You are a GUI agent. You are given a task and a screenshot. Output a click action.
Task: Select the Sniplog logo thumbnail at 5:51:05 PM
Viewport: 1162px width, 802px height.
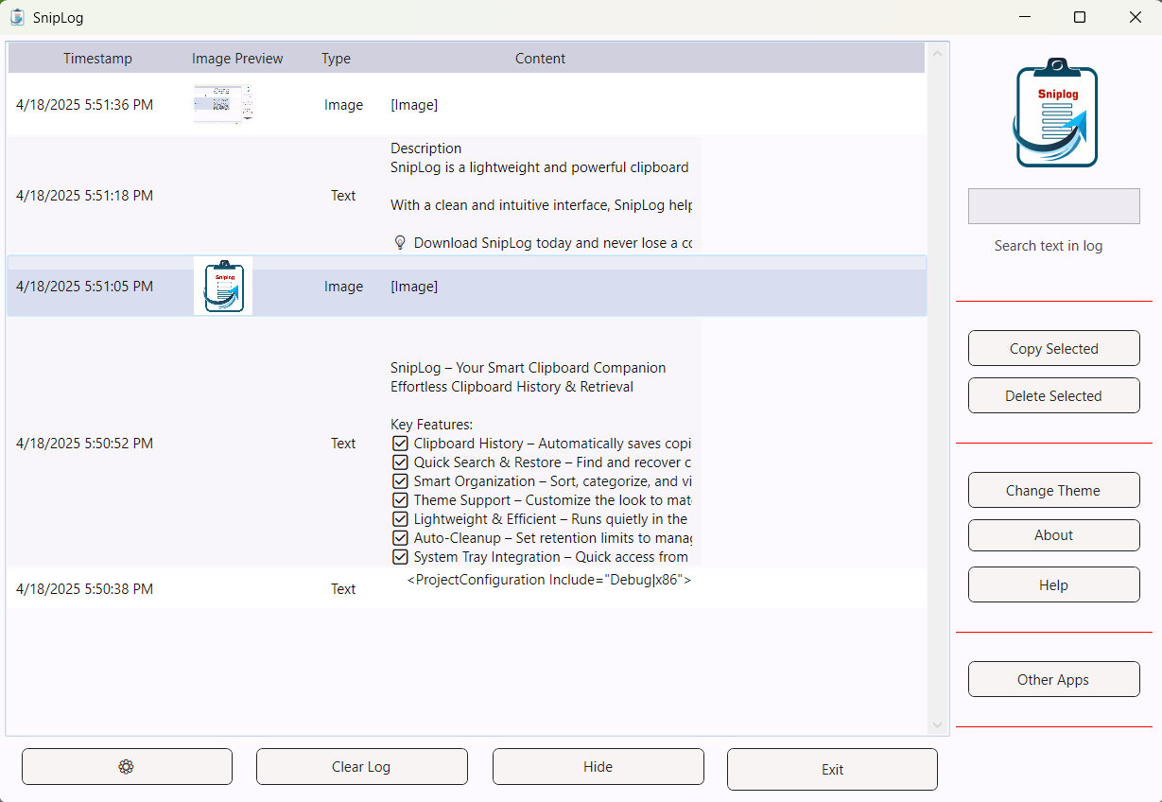[x=223, y=286]
